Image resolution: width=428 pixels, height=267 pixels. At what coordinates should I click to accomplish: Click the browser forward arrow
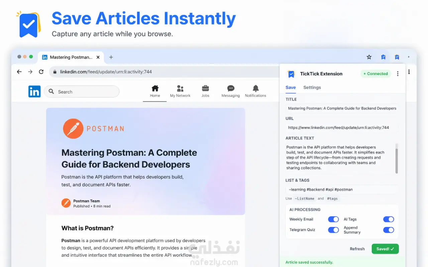click(30, 72)
